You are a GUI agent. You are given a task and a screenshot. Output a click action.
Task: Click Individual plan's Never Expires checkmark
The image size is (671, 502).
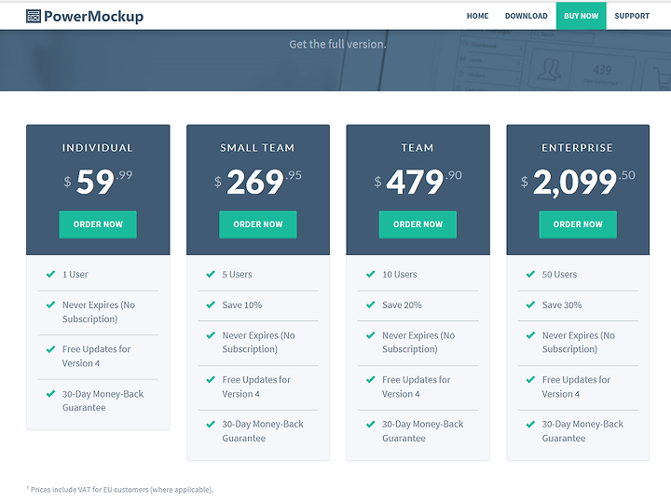click(x=50, y=305)
